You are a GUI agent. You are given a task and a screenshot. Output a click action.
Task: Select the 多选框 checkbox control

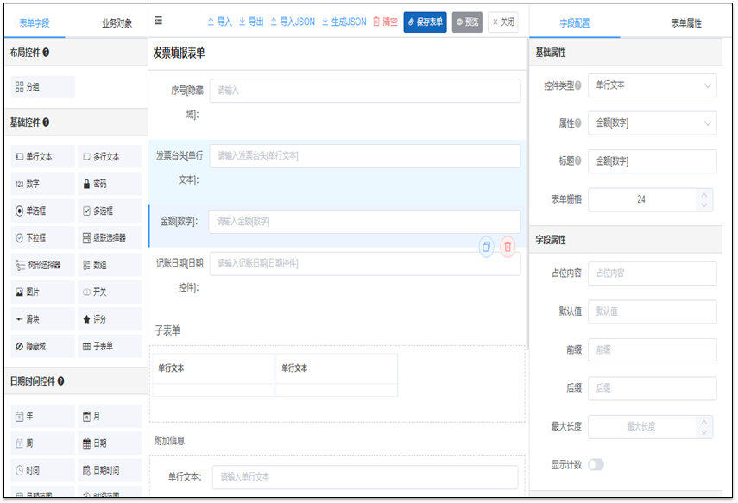(x=110, y=211)
